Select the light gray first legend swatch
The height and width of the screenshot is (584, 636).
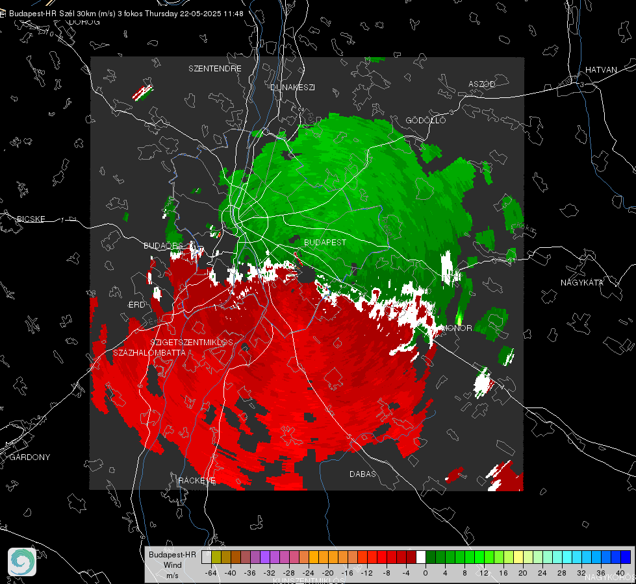[207, 557]
